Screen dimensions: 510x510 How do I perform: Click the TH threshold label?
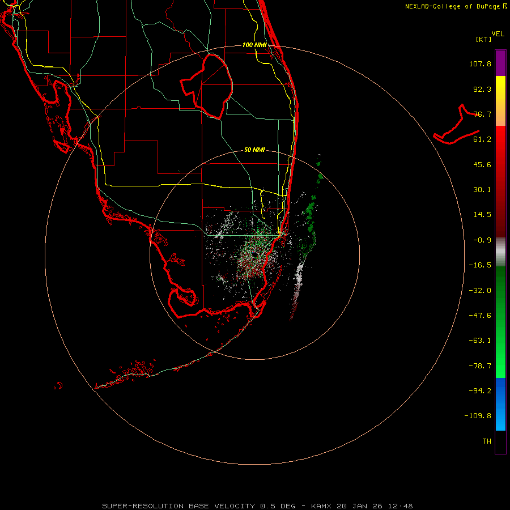487,441
